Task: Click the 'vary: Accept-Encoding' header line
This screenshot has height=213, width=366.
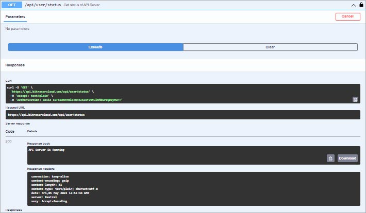Action: [49, 201]
